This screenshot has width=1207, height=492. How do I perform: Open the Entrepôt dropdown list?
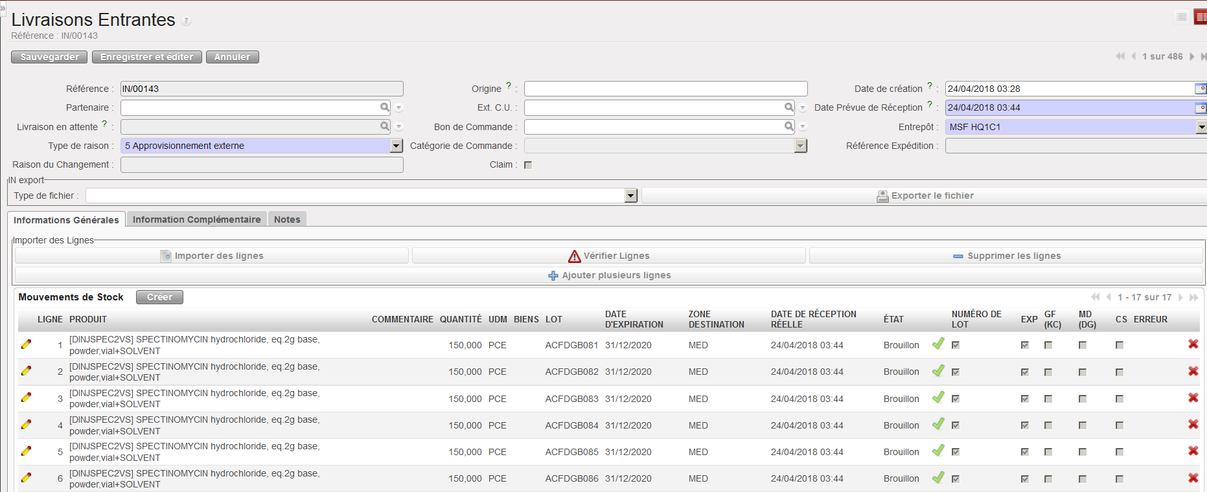coord(1201,128)
